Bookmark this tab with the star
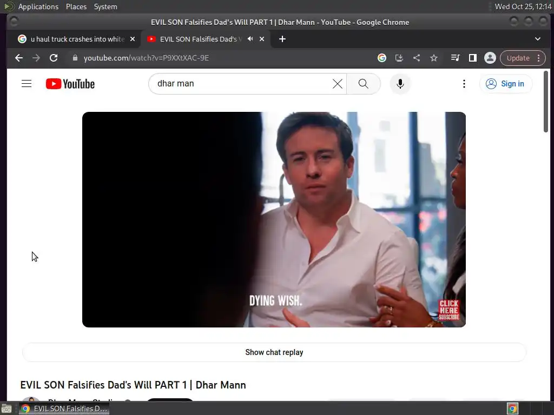Viewport: 554px width, 415px height. (434, 58)
